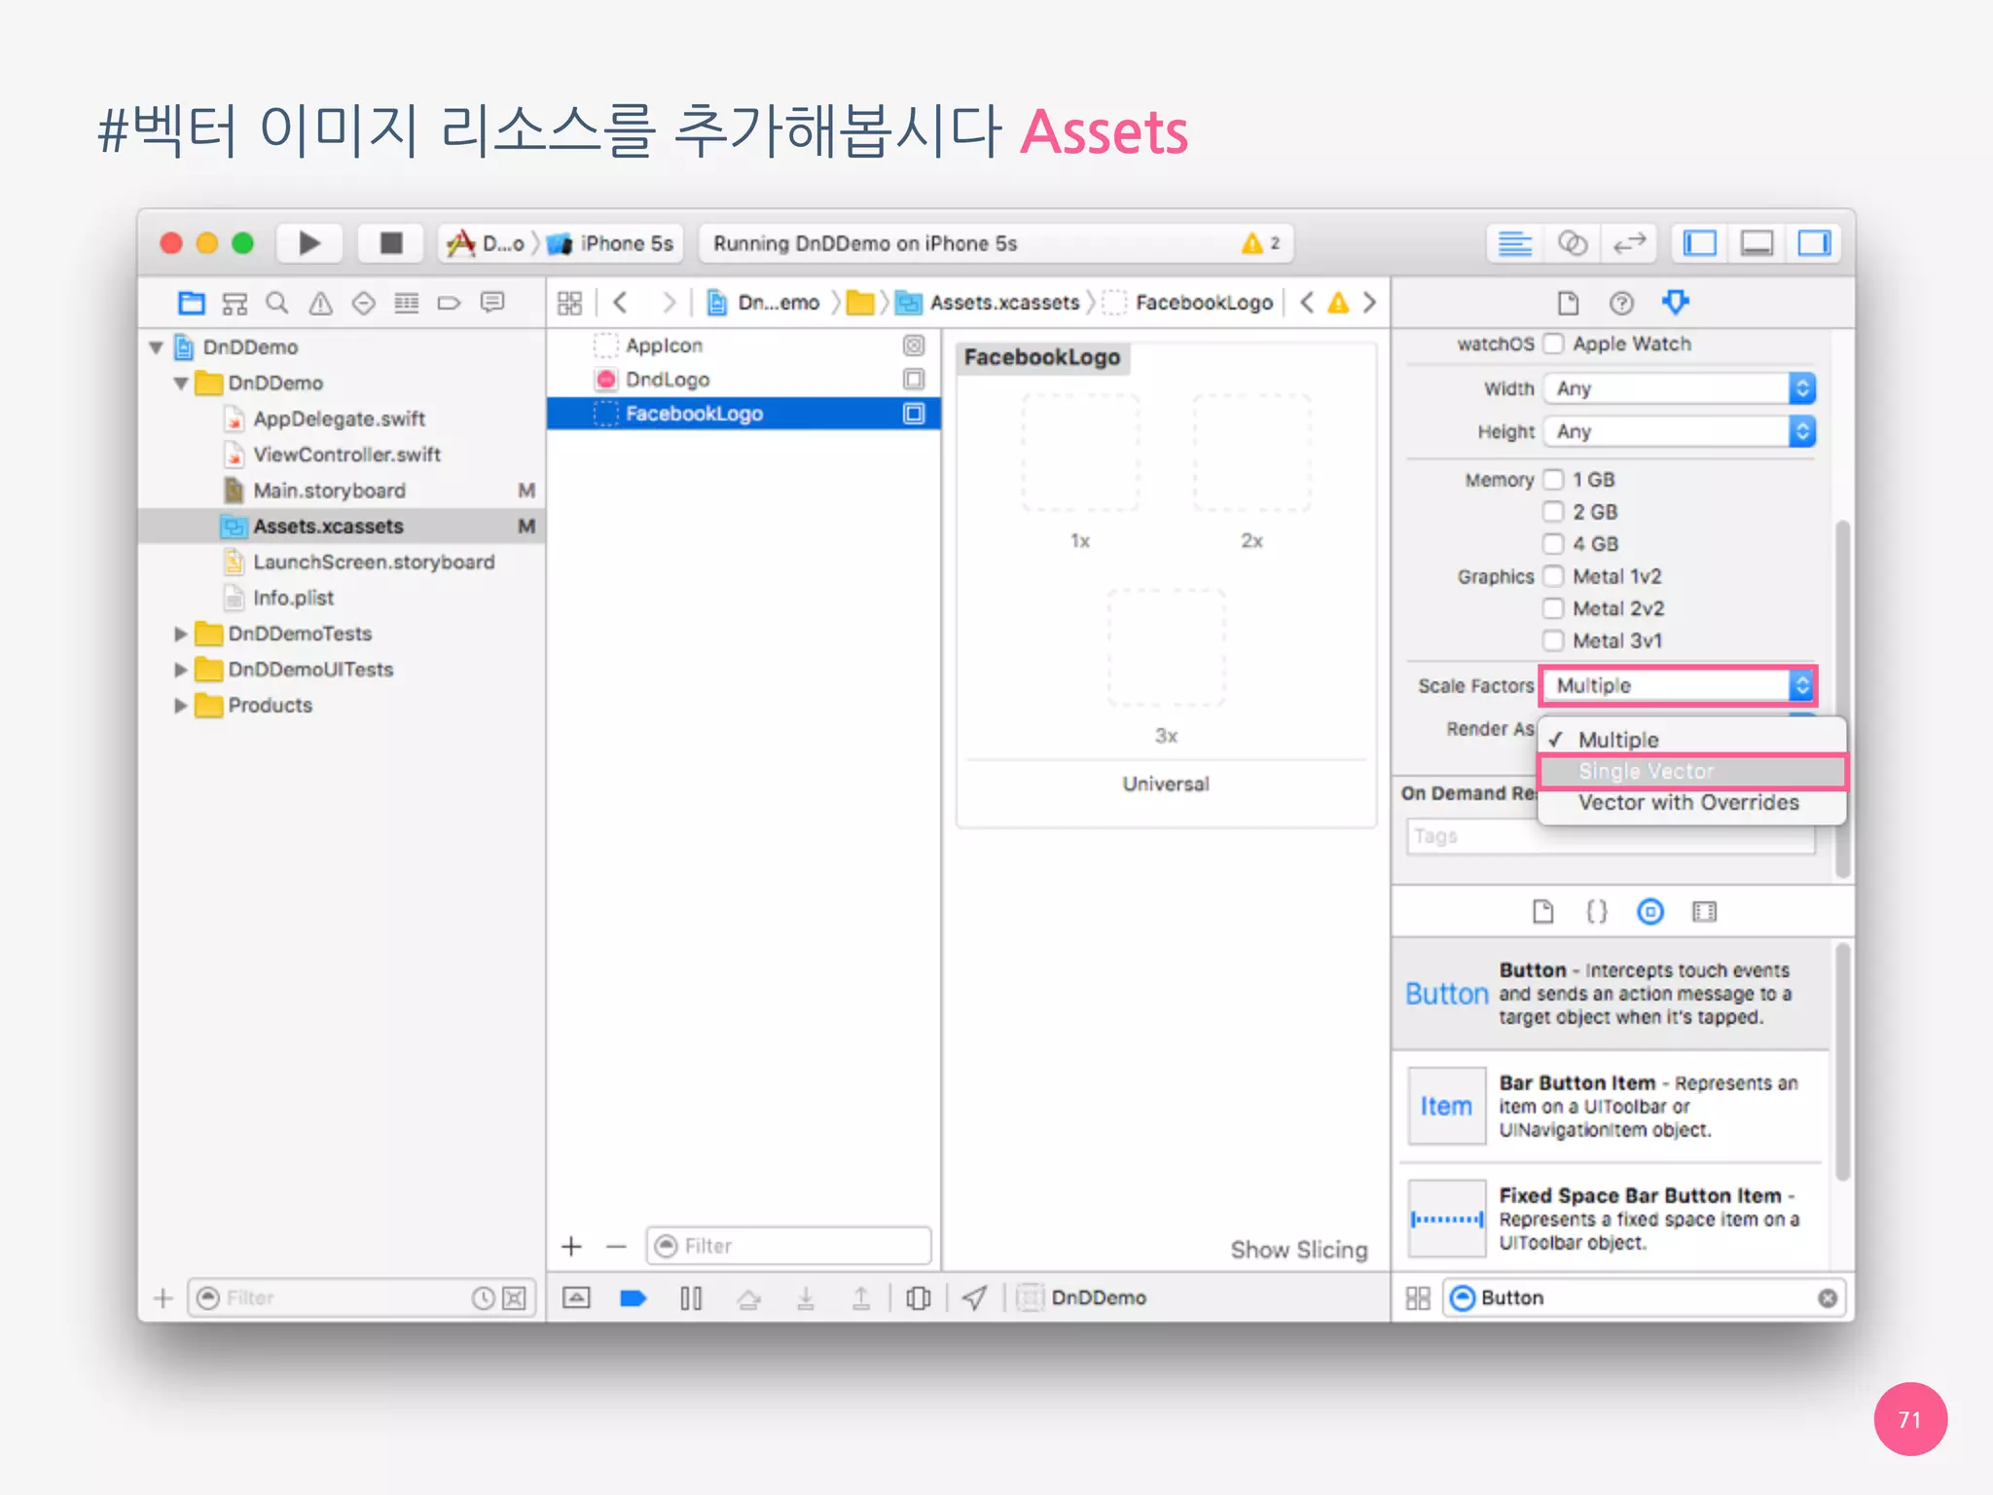
Task: Click the pause execution button
Action: point(691,1297)
